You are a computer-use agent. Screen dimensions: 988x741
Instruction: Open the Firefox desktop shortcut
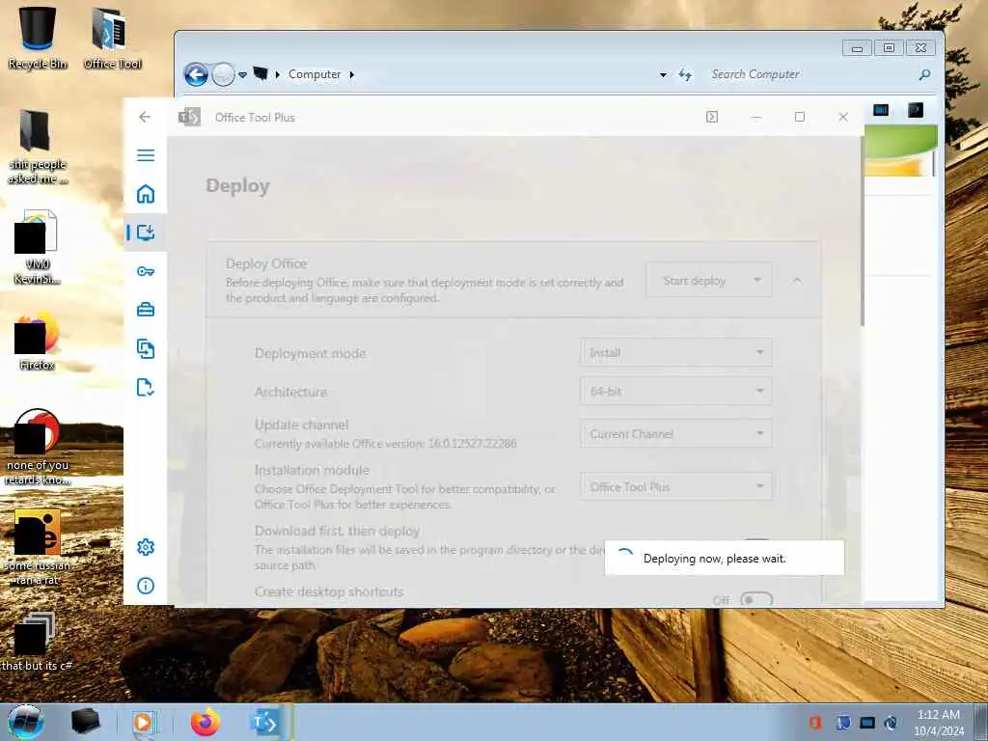[x=38, y=341]
